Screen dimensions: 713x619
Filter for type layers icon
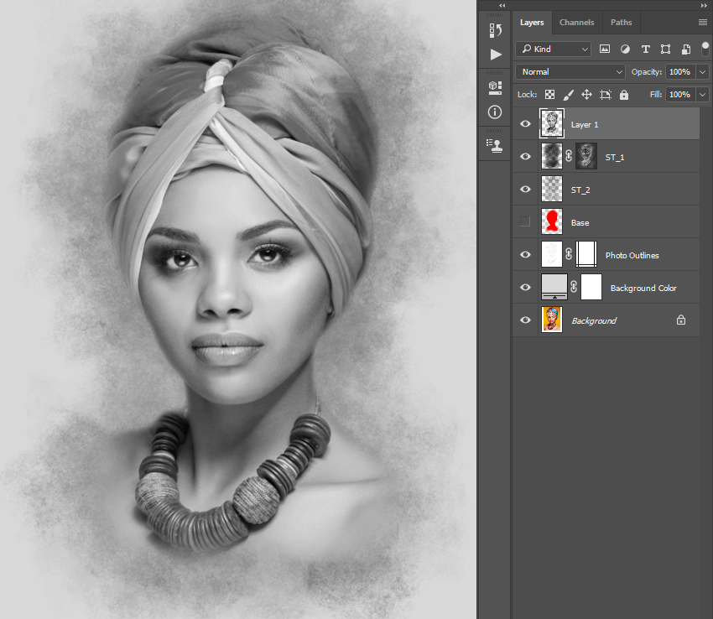coord(645,49)
